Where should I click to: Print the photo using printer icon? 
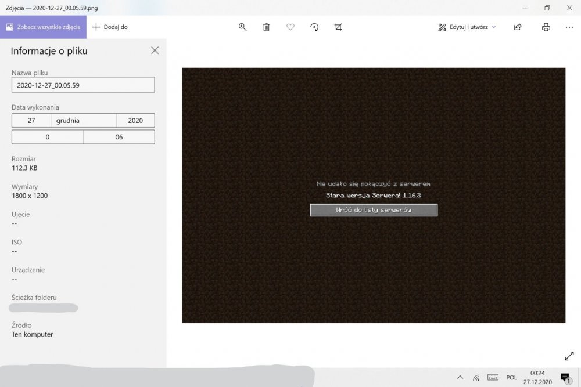tap(546, 27)
